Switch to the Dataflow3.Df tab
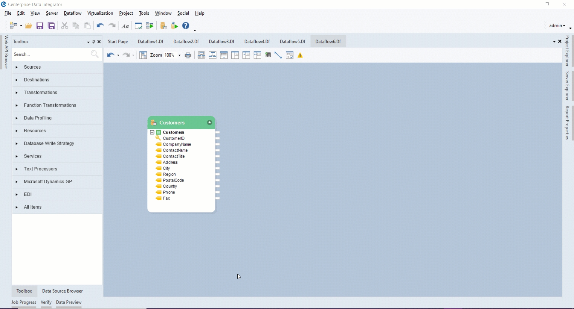Viewport: 574px width, 309px height. point(222,42)
